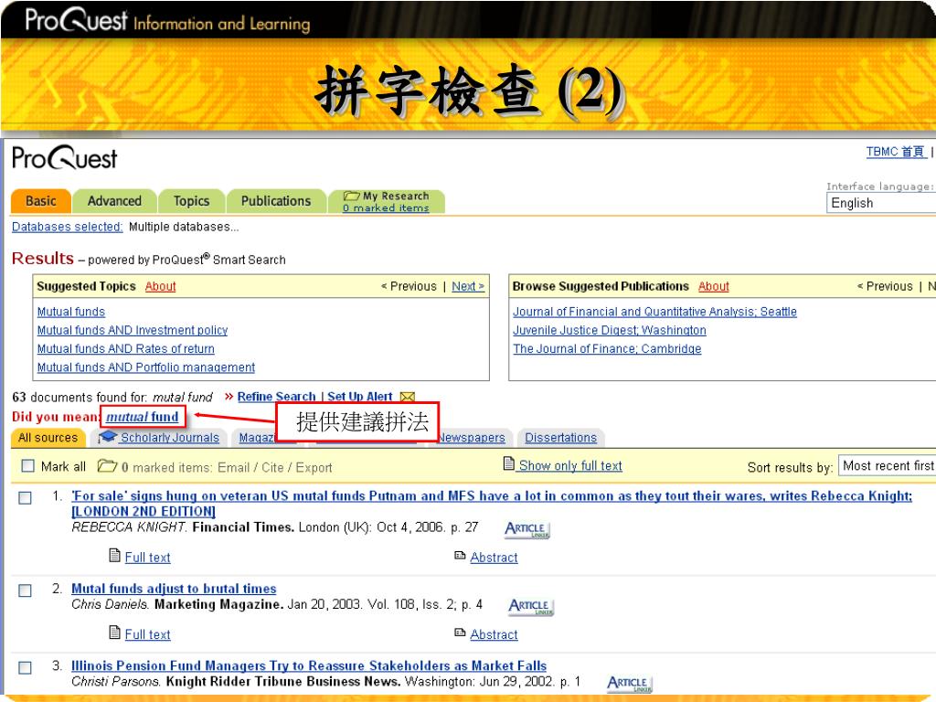Image resolution: width=936 pixels, height=702 pixels.
Task: Select checkbox for result 3 Illinois Pension
Action: [x=25, y=667]
